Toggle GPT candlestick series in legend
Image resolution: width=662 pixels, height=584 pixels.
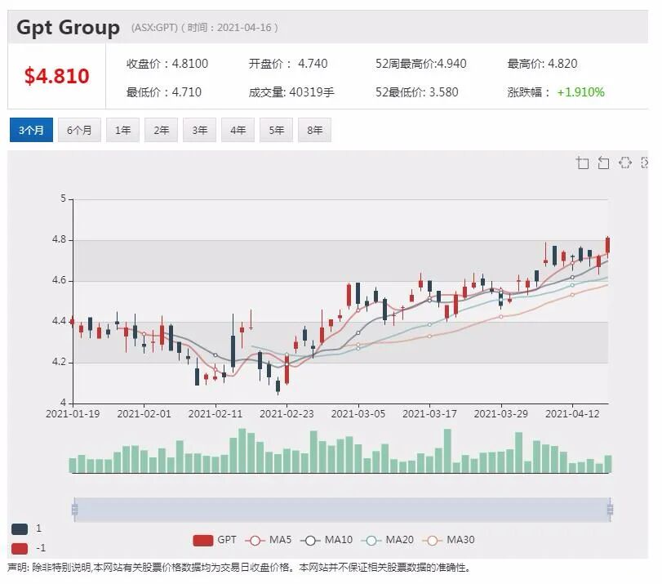pos(215,540)
